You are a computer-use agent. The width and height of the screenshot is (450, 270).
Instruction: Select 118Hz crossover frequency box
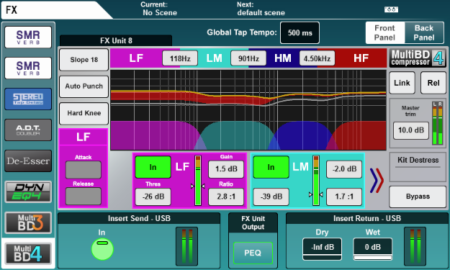pos(180,58)
